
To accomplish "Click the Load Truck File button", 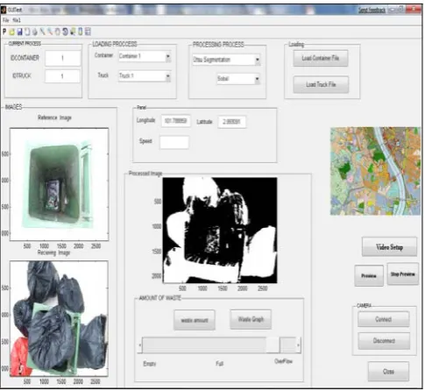I will (321, 85).
